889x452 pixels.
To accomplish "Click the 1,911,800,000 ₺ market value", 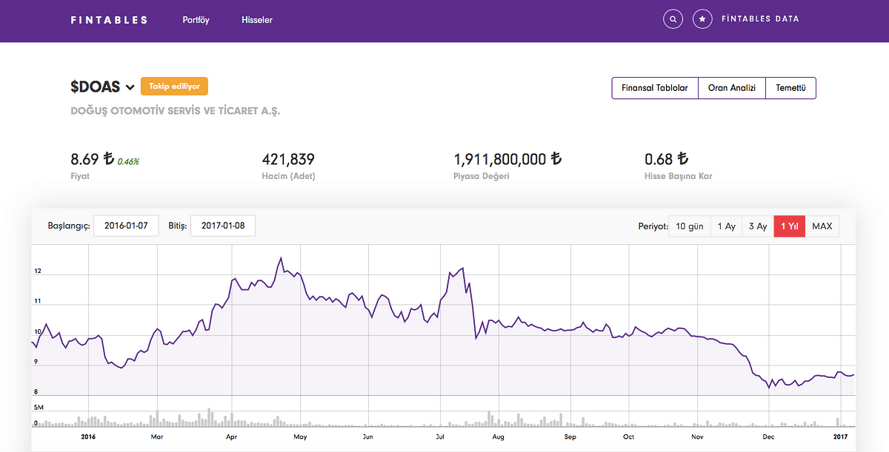I will [508, 159].
